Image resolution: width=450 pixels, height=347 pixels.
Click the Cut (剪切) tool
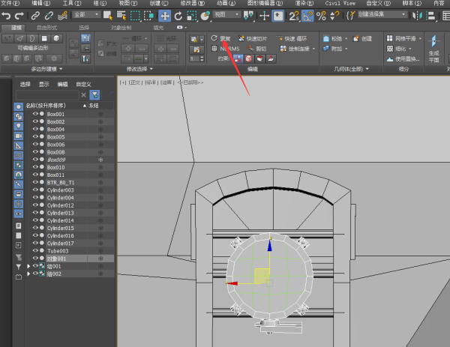click(256, 49)
